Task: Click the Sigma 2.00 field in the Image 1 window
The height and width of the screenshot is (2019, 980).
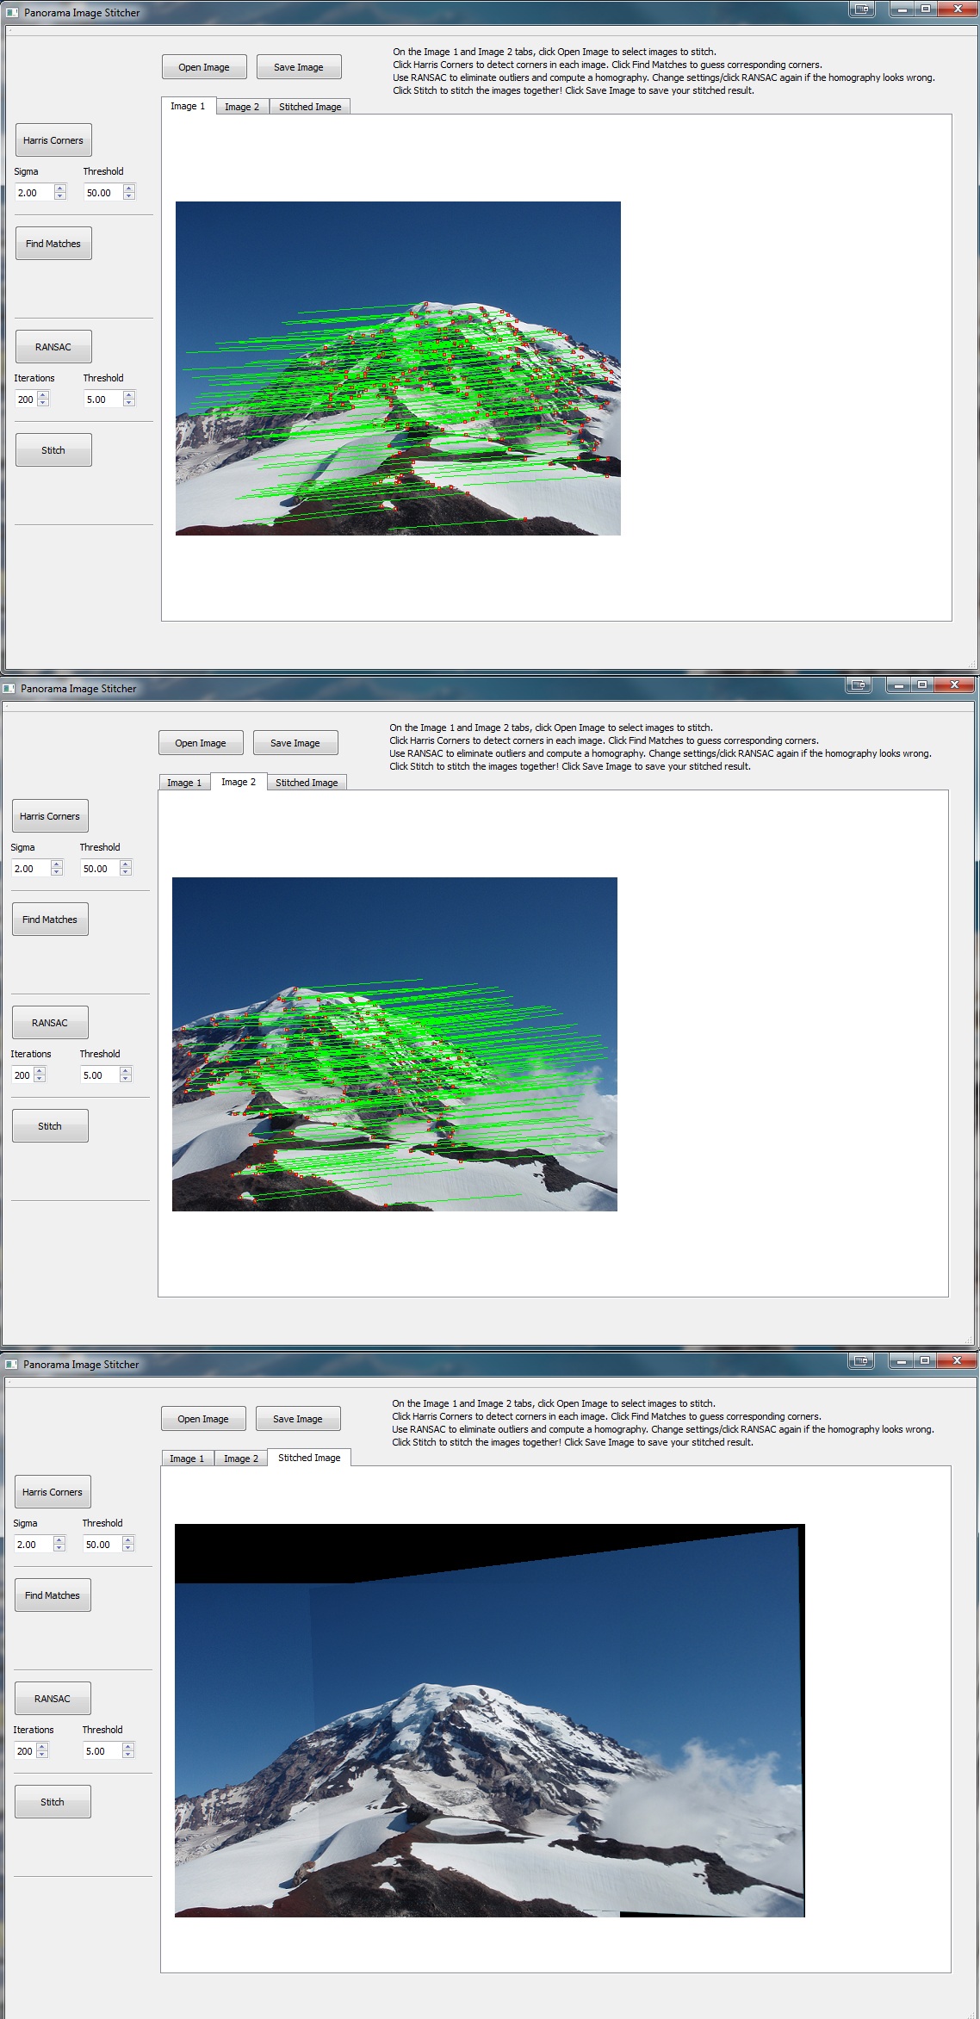Action: tap(34, 193)
